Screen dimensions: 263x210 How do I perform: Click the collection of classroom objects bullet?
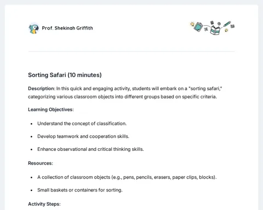pos(127,177)
